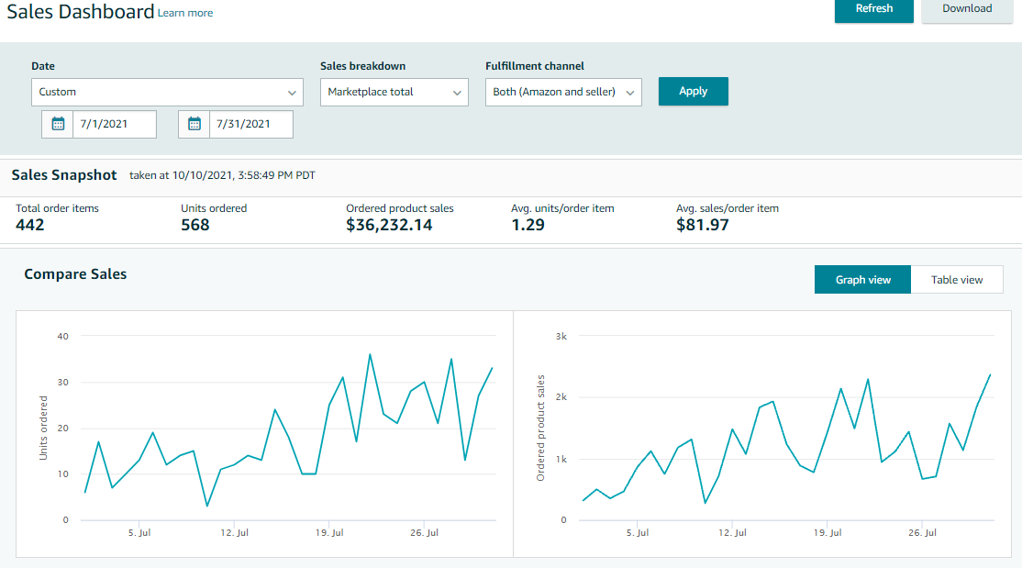
Task: Open the Fulfillment channel dropdown
Action: 562,92
